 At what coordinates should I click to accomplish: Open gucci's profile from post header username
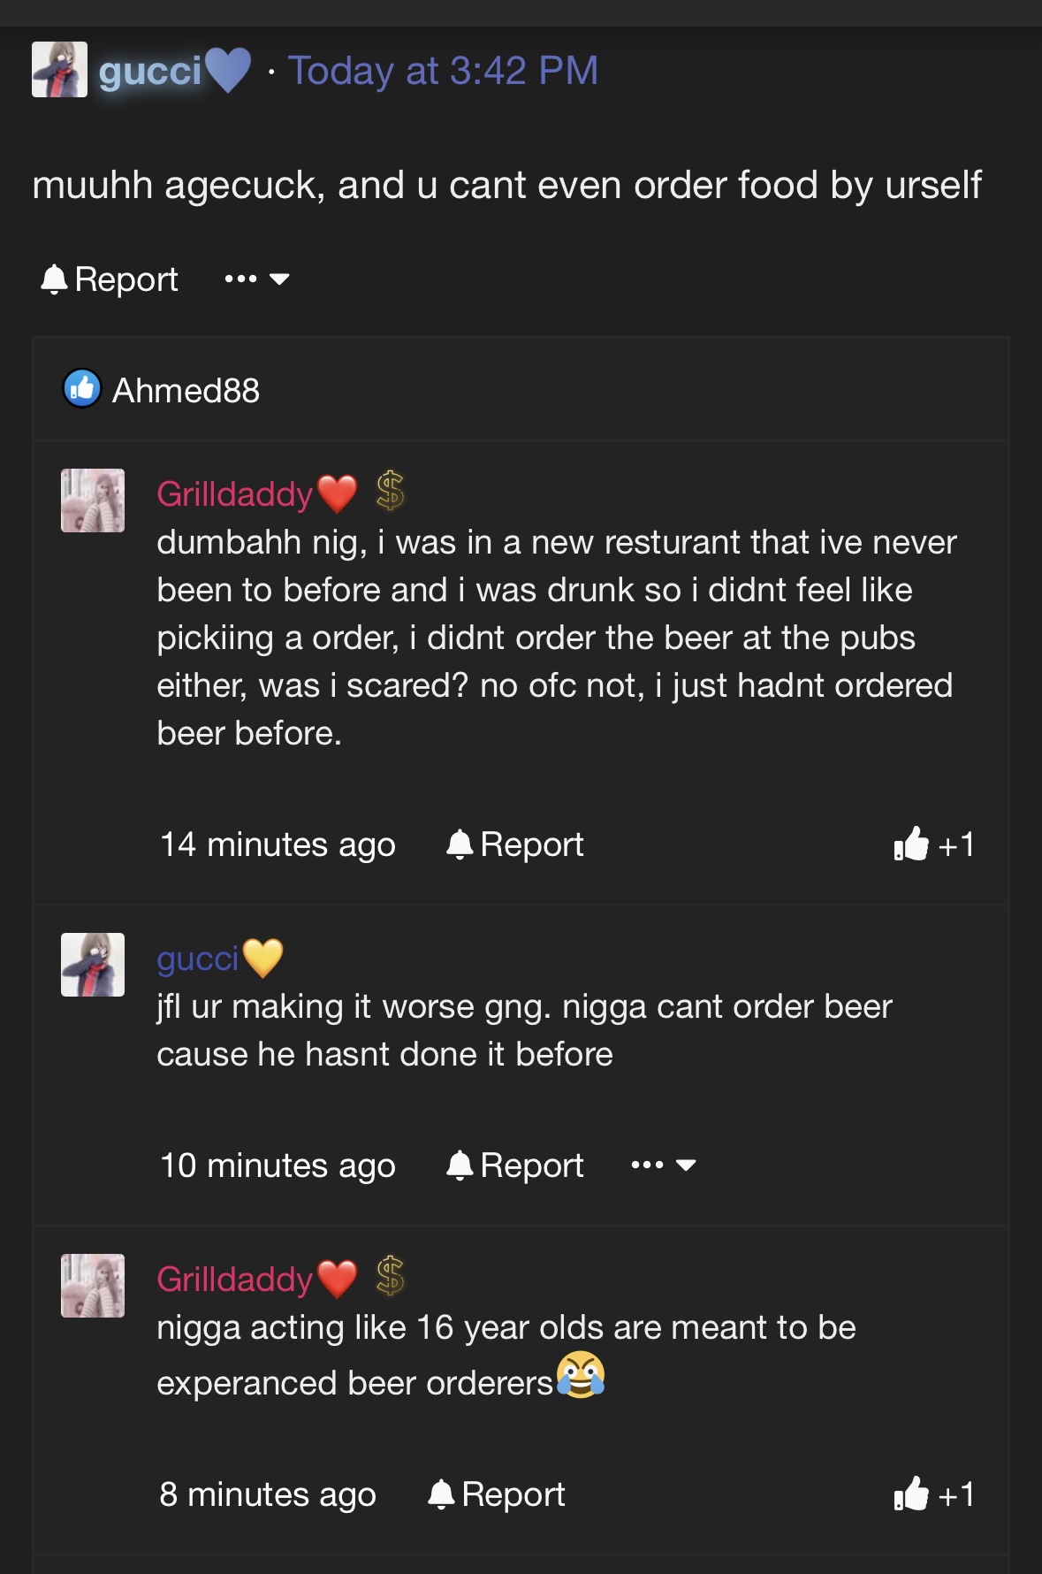(x=150, y=71)
